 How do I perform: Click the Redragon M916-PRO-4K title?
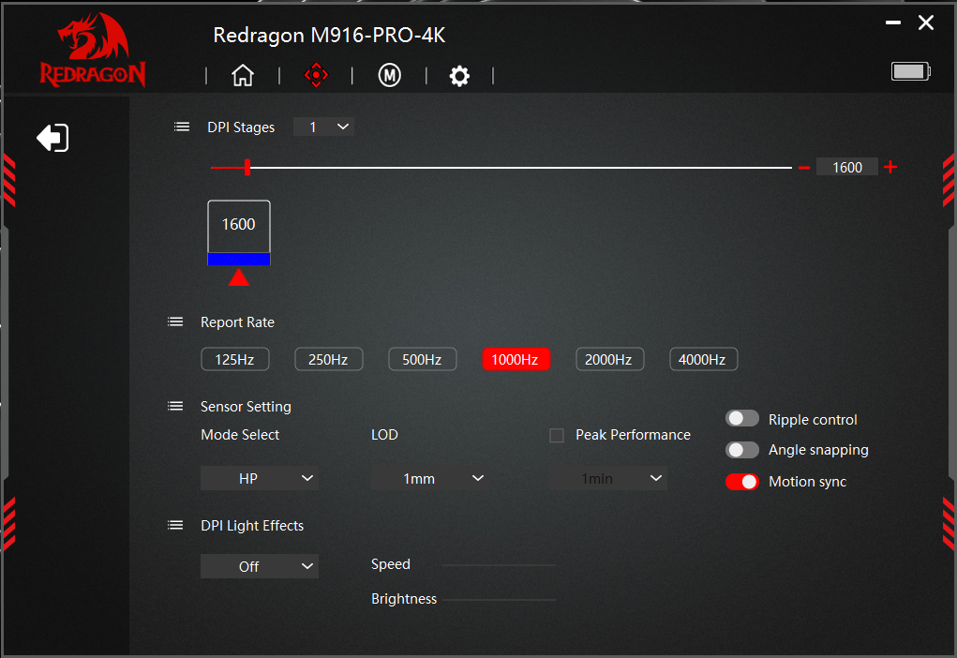(x=329, y=36)
